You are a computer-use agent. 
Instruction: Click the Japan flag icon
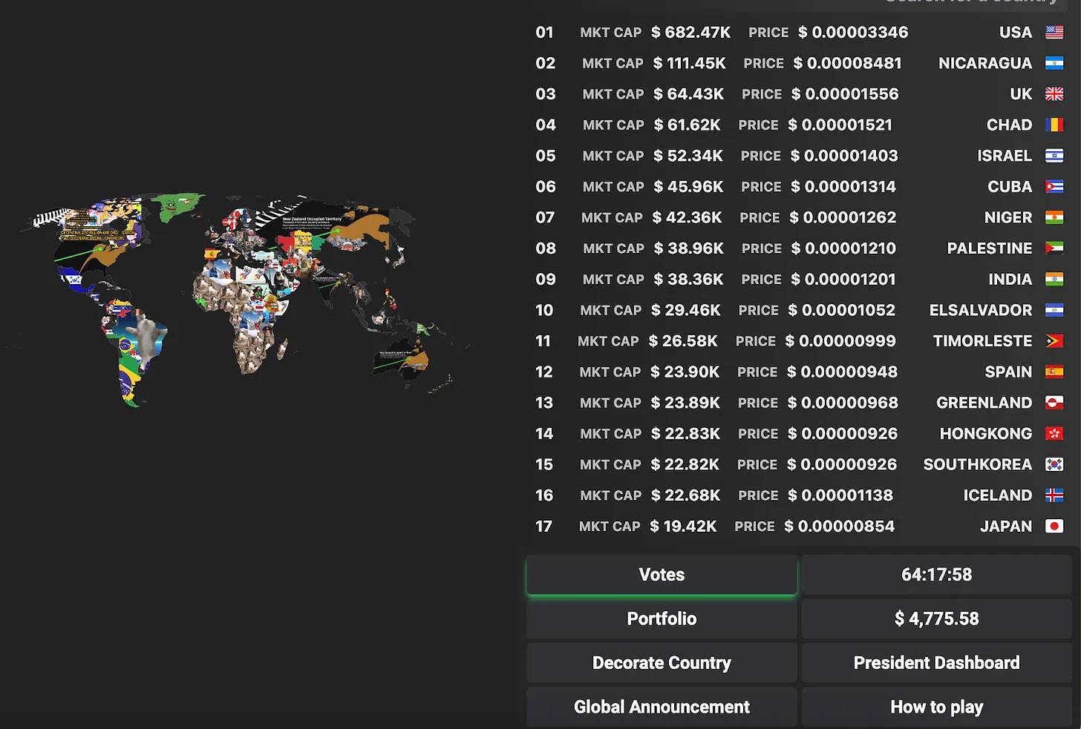click(x=1054, y=527)
